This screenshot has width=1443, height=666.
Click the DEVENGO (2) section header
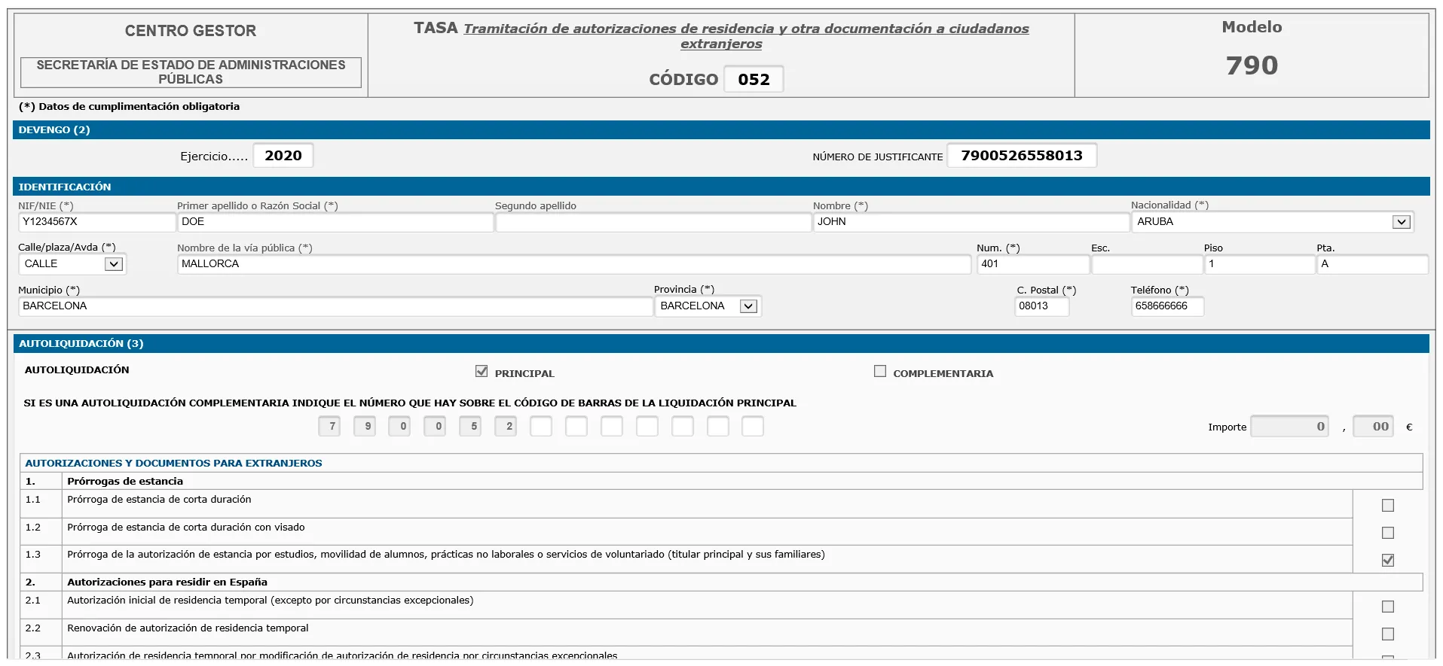pyautogui.click(x=721, y=130)
